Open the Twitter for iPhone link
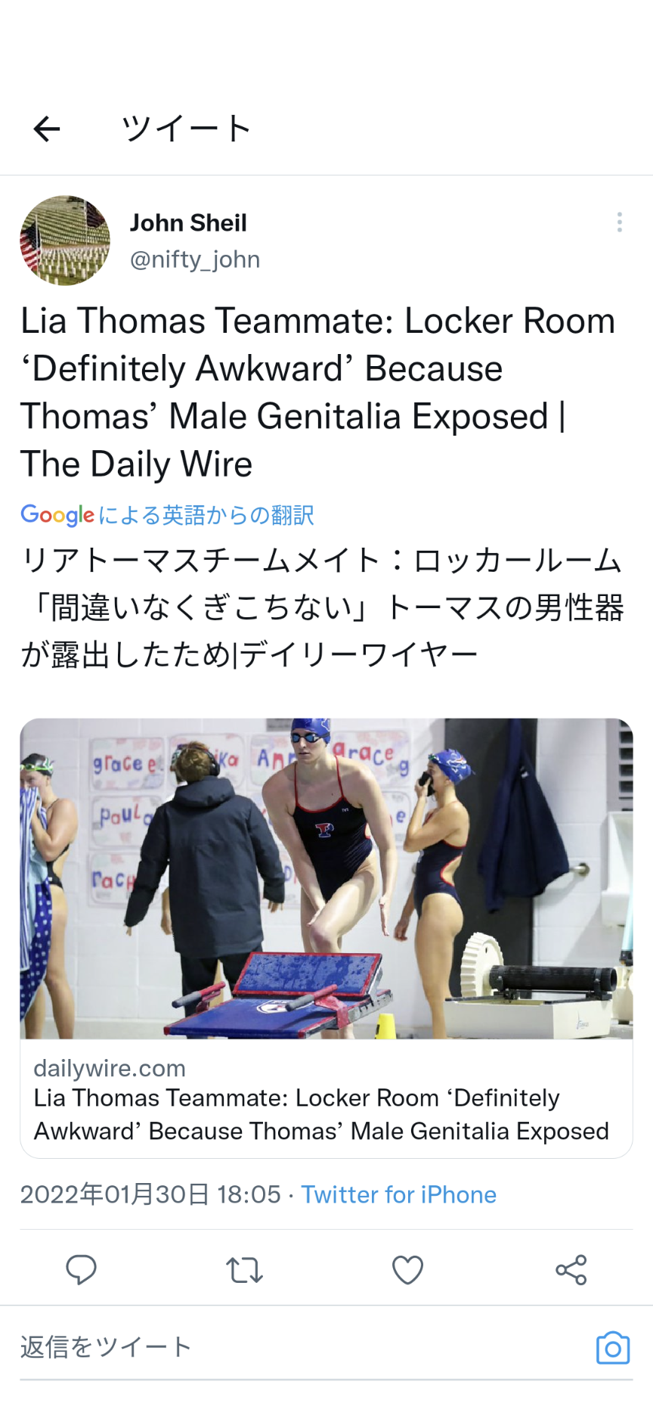Viewport: 653px width, 1416px height. pyautogui.click(x=399, y=1194)
